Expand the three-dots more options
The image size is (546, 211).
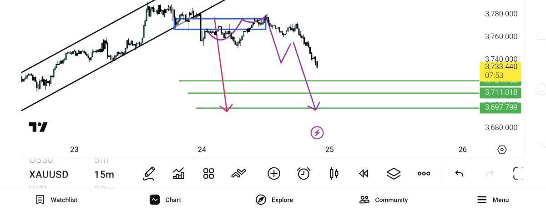[424, 174]
